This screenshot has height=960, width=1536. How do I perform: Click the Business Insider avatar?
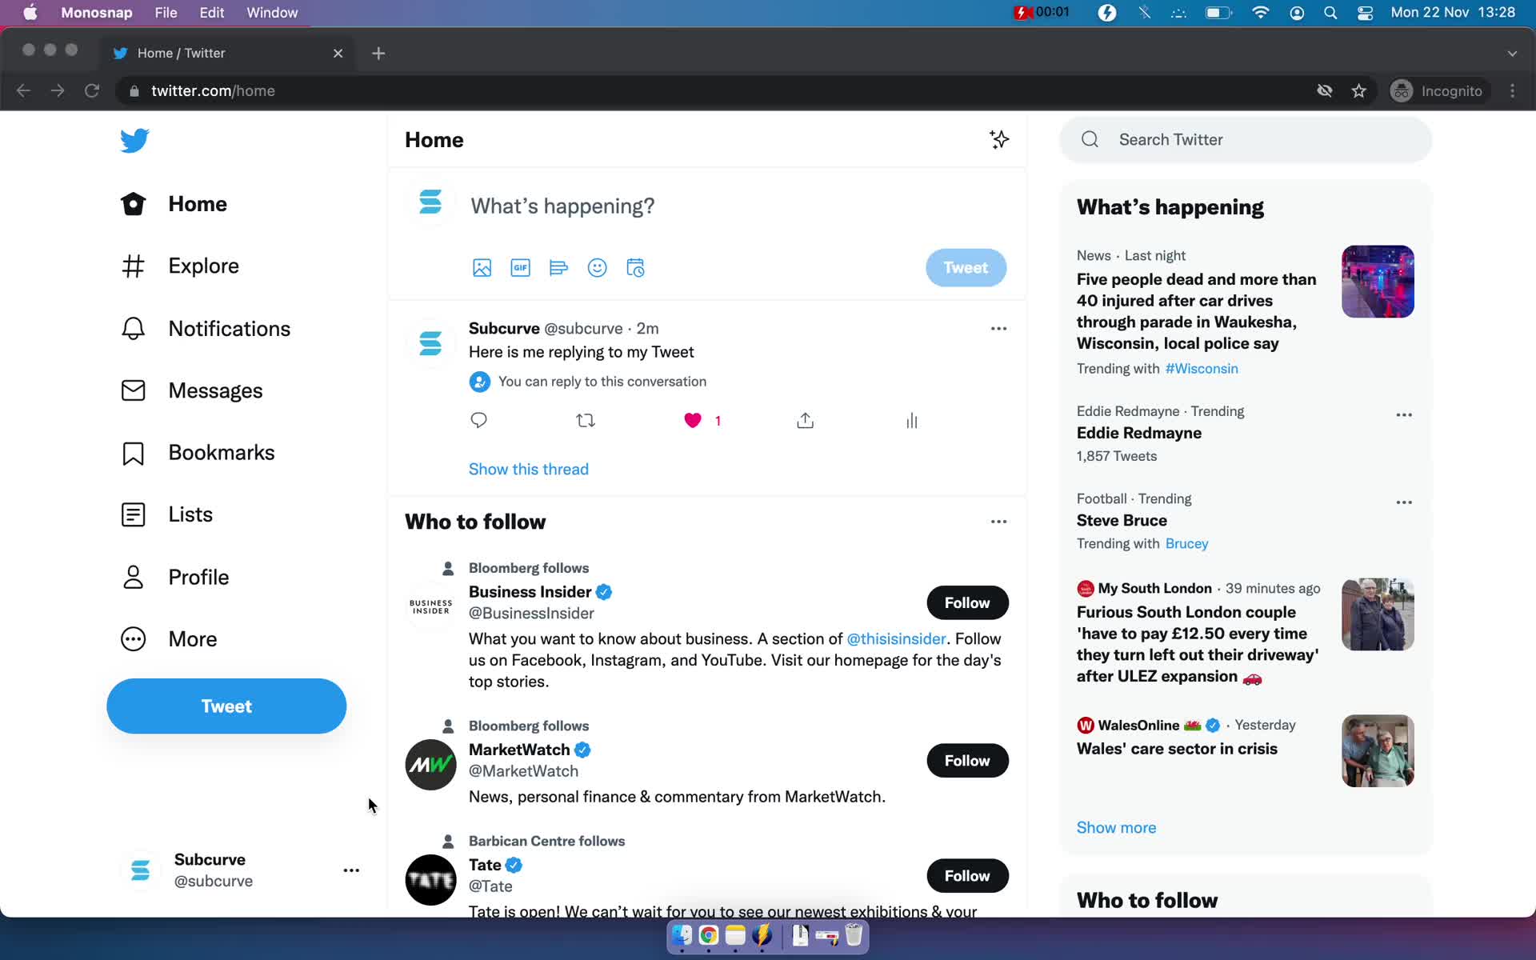(430, 606)
